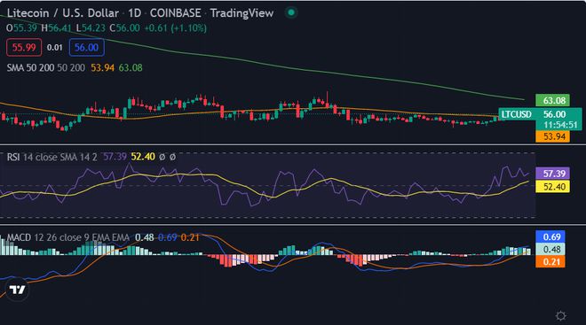Click the blue 56.00 buy price button
This screenshot has height=325, width=586.
(86, 47)
